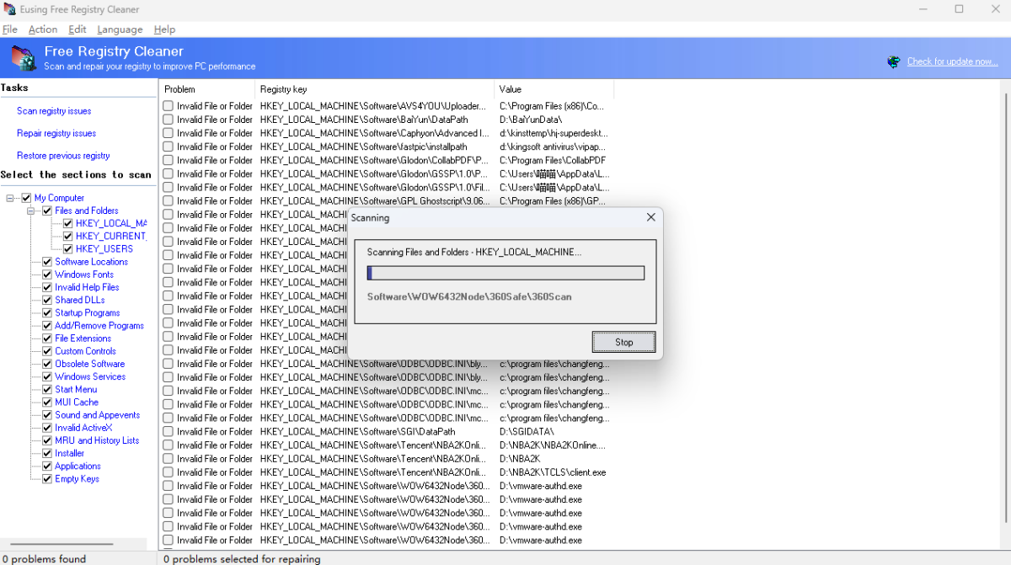Disable Invalid ActiveX scanning
Viewport: 1011px width, 565px height.
[x=47, y=427]
